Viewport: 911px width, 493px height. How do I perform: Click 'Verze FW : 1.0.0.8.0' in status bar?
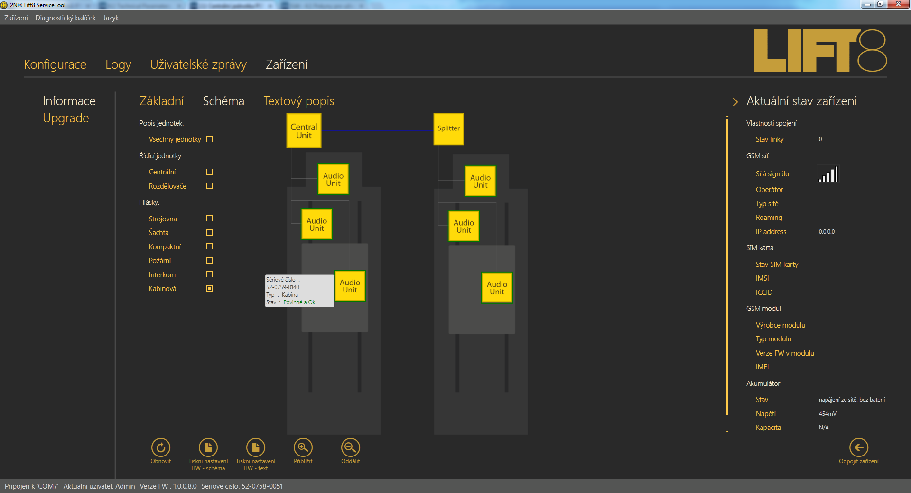(168, 486)
